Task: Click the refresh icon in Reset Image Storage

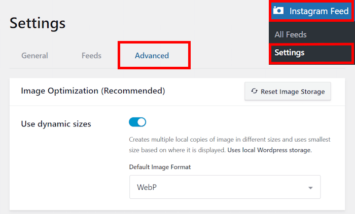Action: (x=255, y=92)
